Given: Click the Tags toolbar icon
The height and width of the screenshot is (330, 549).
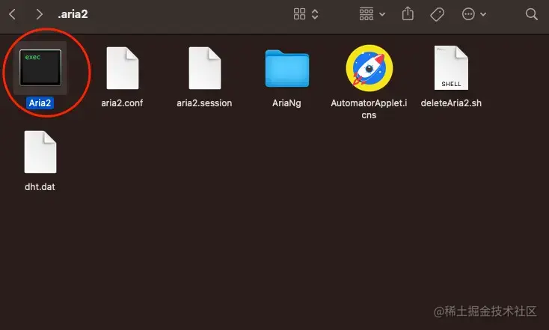Looking at the screenshot, I should pos(437,14).
